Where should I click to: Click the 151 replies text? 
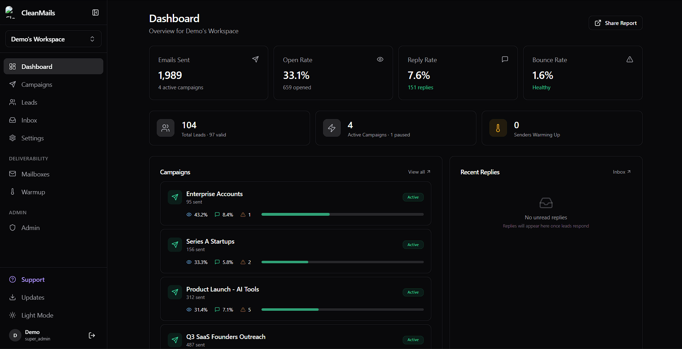point(421,88)
